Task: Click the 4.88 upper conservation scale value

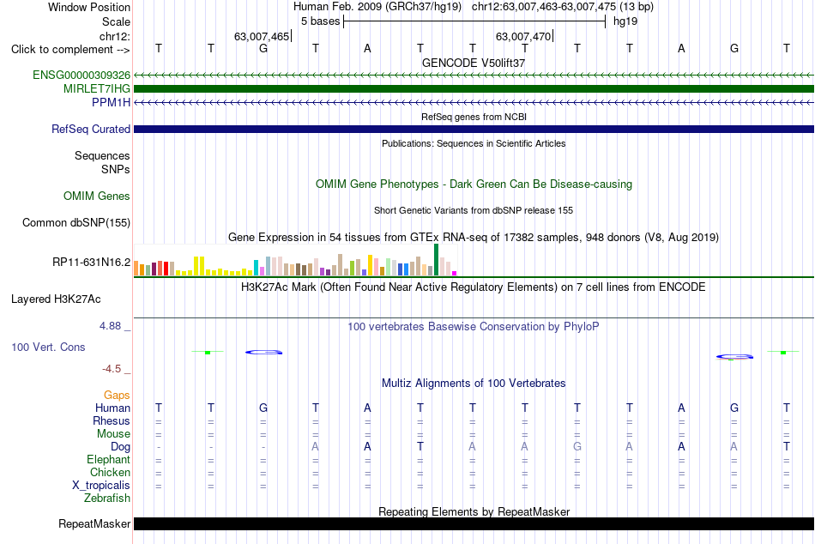Action: pos(110,326)
